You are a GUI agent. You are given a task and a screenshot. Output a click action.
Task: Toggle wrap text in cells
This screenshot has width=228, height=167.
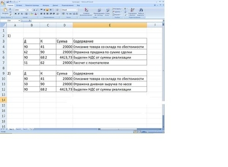click(x=57, y=10)
